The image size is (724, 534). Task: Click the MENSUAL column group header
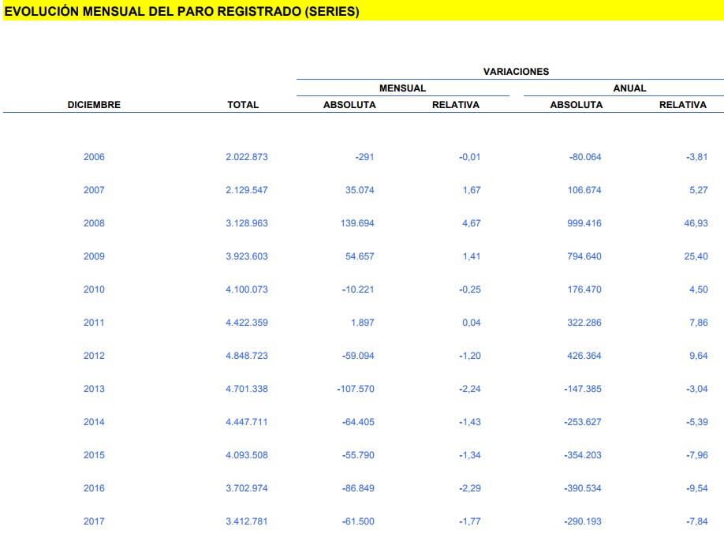tap(402, 88)
